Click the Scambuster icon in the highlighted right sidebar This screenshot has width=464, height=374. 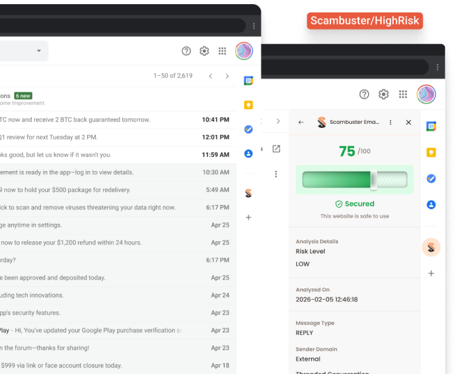[x=431, y=247]
